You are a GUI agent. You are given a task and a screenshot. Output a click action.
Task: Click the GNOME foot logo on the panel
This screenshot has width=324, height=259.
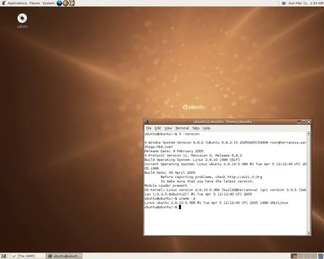[3, 3]
